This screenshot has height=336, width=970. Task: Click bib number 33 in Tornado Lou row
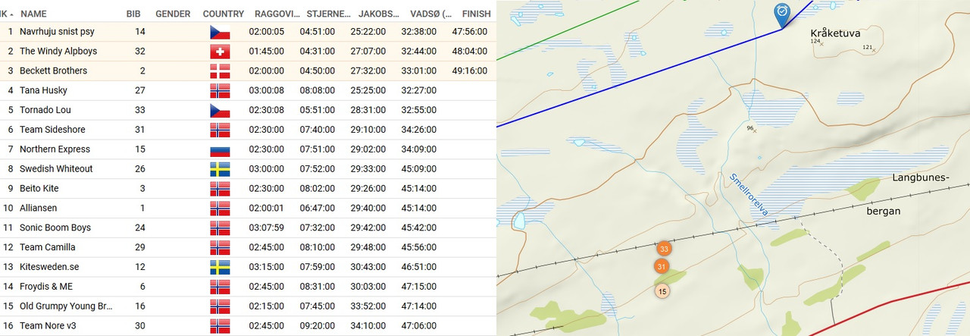[140, 111]
